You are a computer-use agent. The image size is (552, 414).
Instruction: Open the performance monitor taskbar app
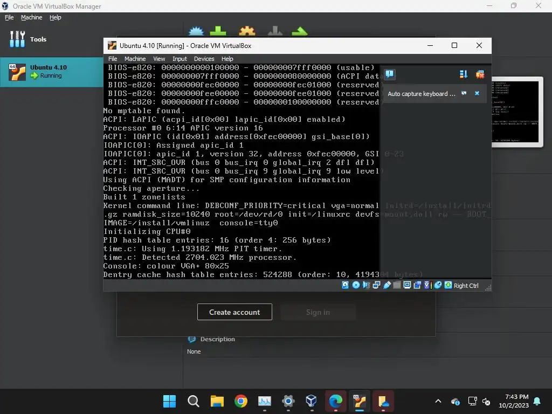tap(264, 401)
